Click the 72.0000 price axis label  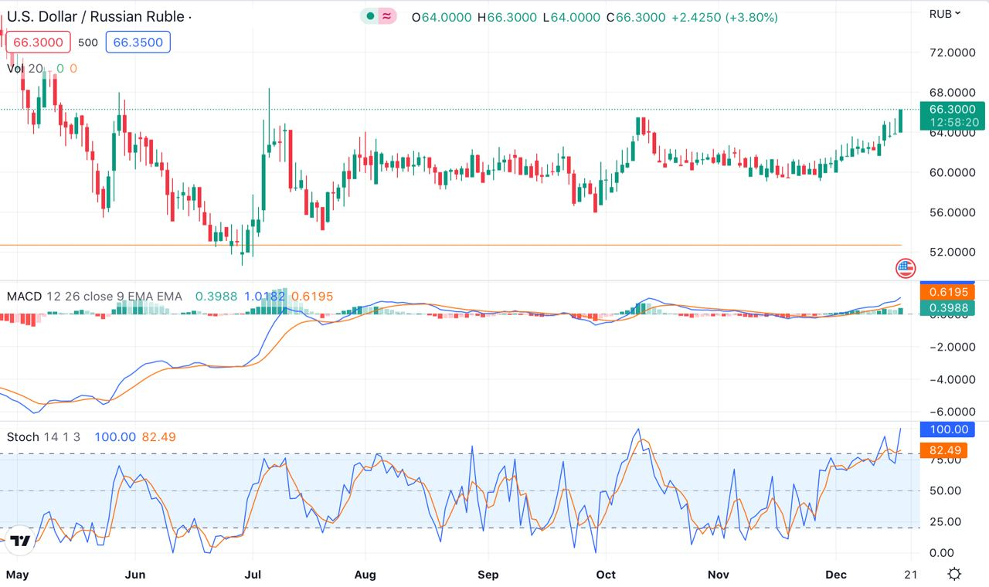click(x=952, y=53)
